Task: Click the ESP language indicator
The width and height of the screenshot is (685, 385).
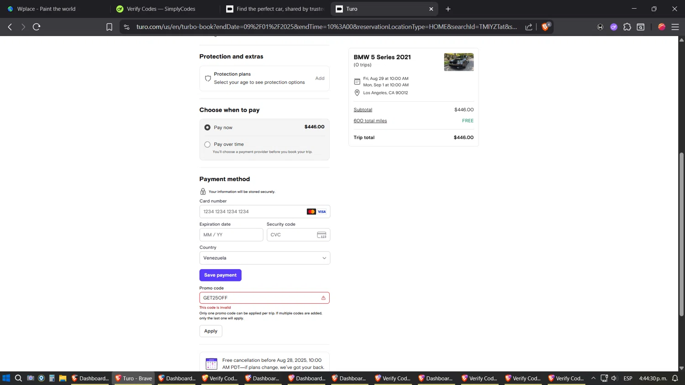Action: coord(628,378)
